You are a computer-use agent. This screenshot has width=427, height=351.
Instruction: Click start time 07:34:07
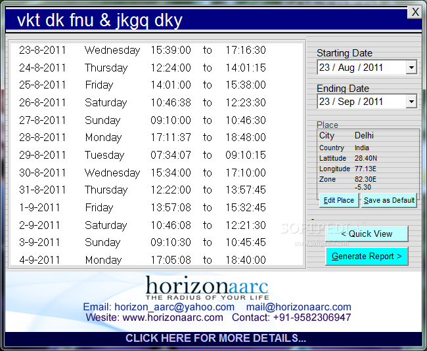pos(171,155)
